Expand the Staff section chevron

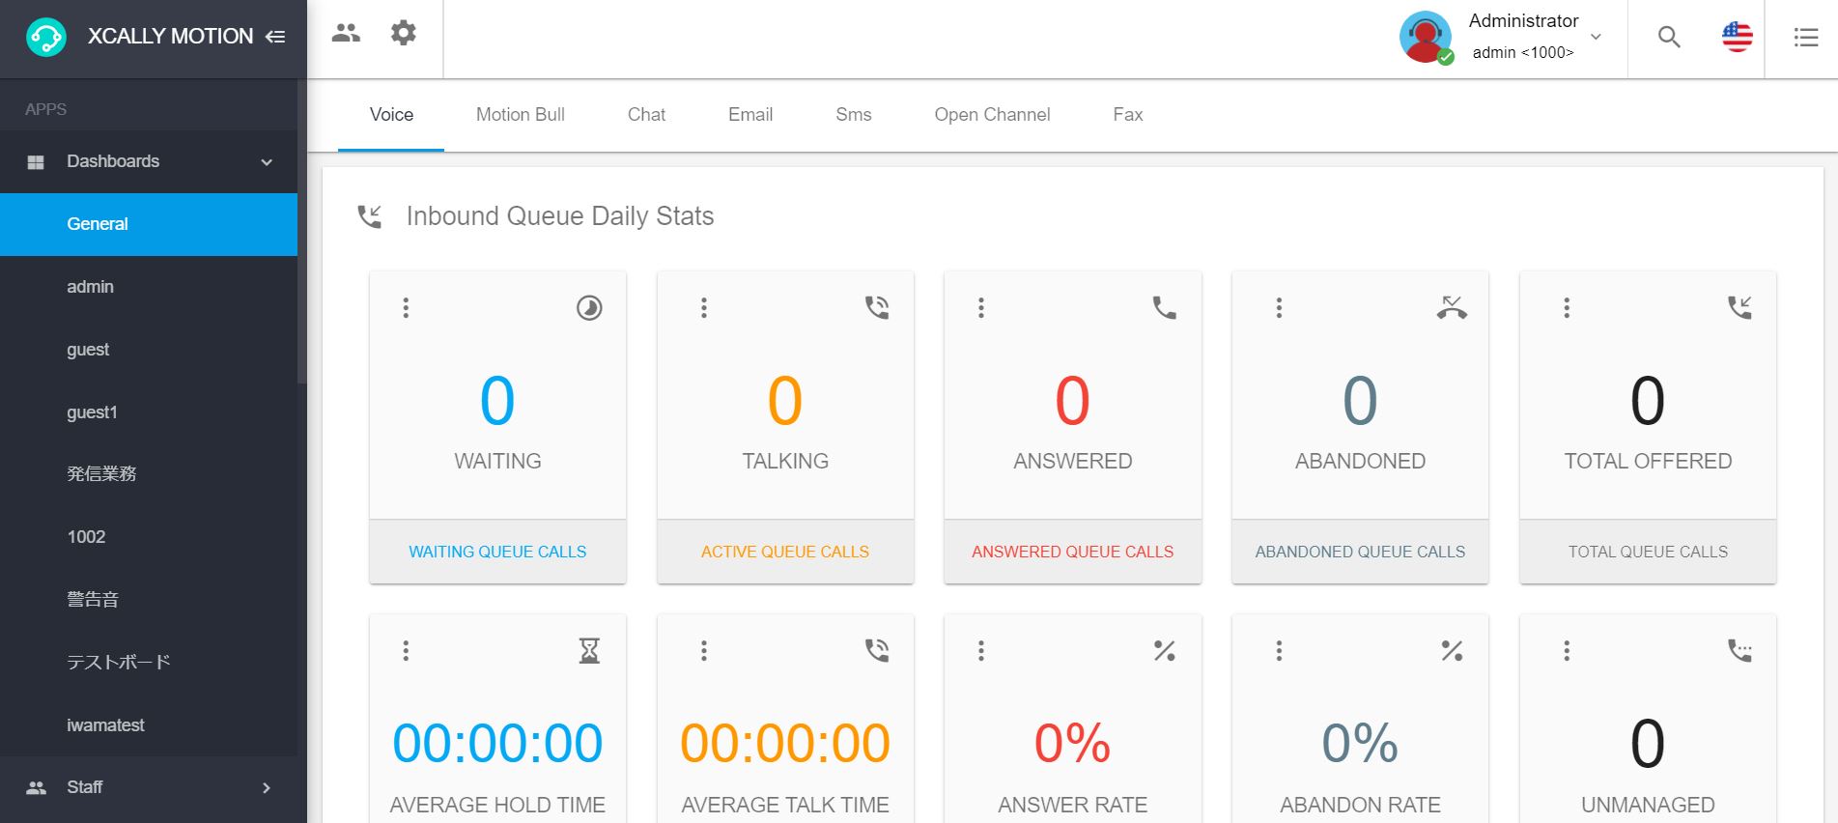pyautogui.click(x=267, y=787)
